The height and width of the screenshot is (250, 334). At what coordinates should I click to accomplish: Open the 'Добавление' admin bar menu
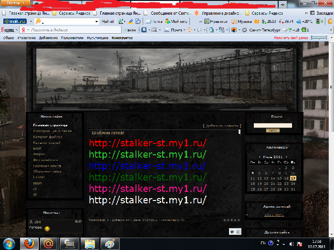pyautogui.click(x=48, y=38)
